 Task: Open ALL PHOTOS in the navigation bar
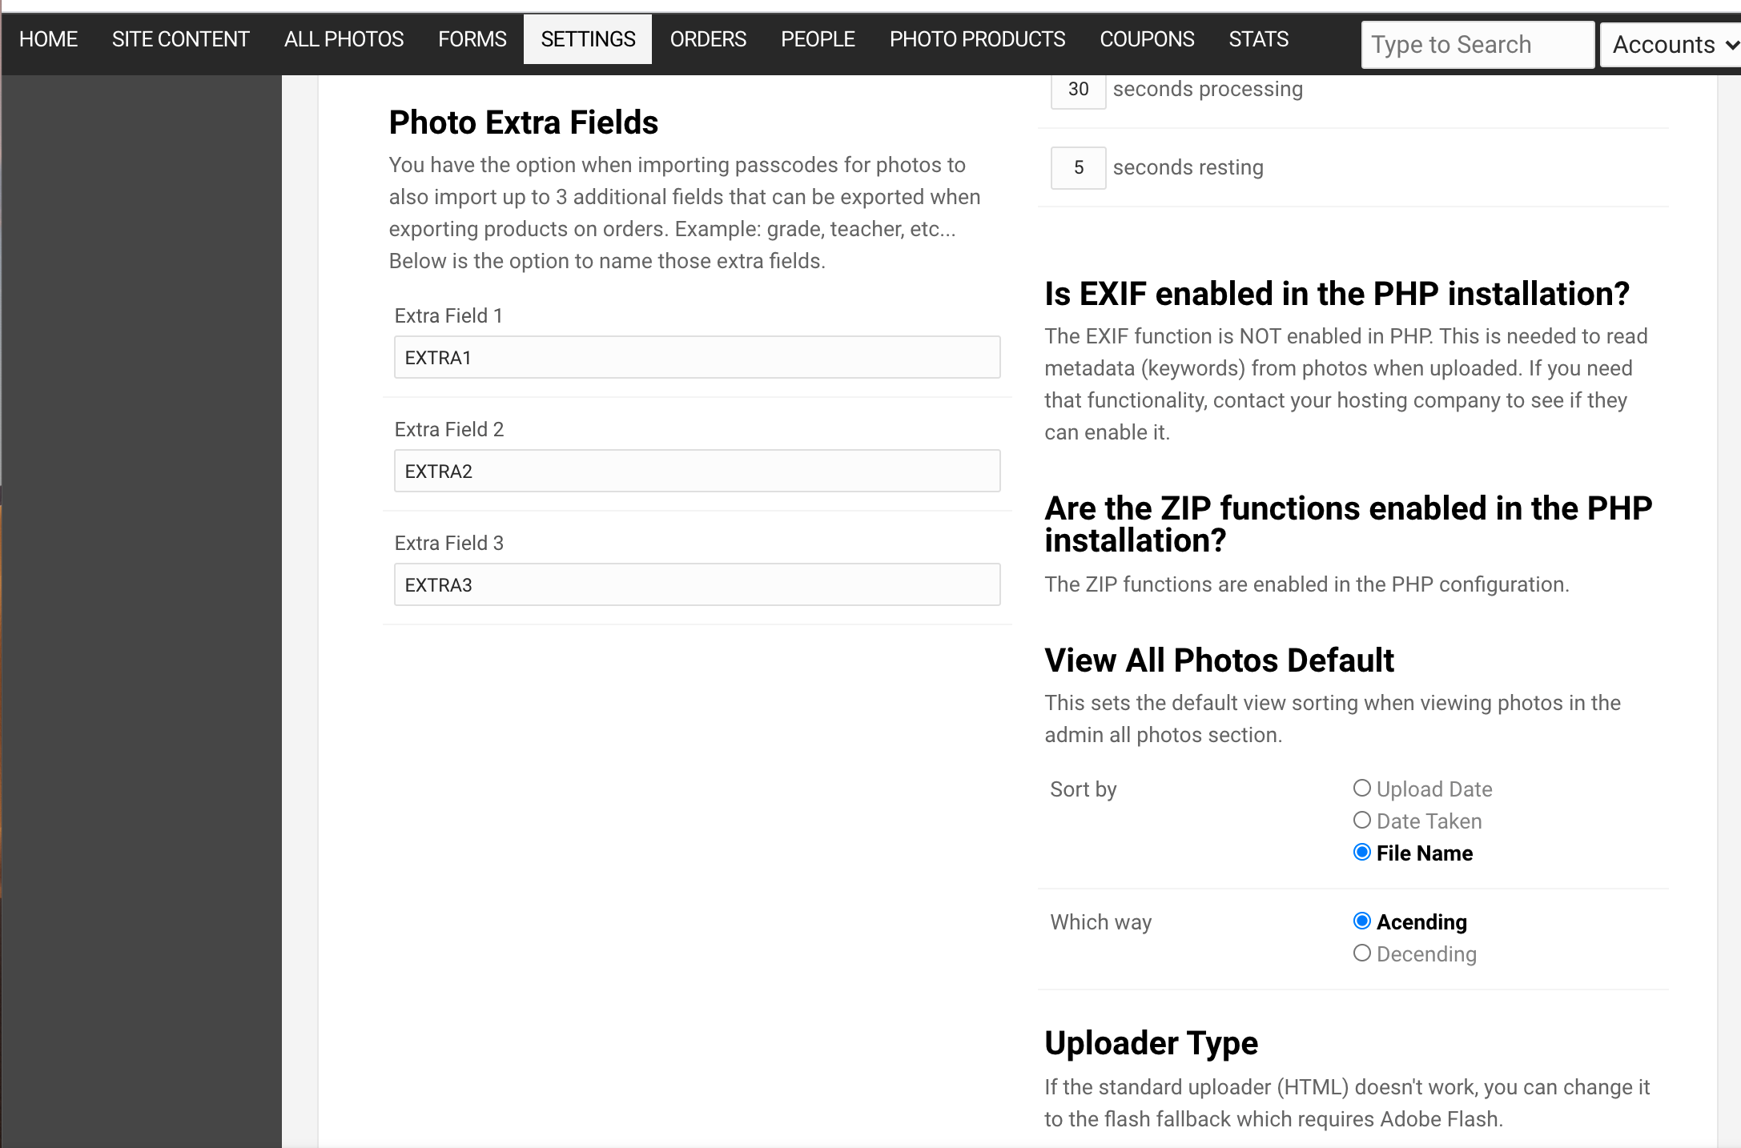[x=344, y=39]
